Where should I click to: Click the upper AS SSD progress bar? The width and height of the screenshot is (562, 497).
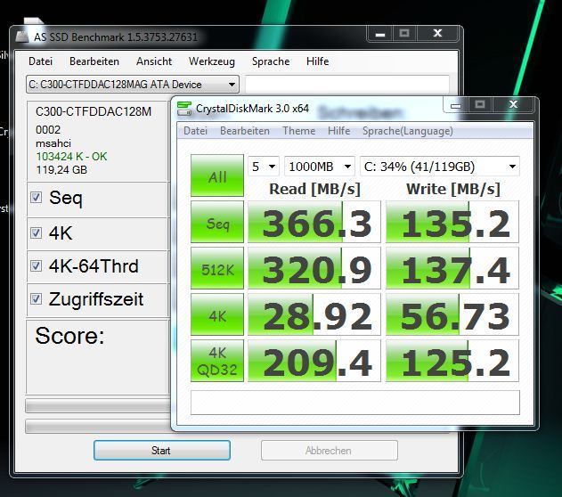[x=97, y=406]
